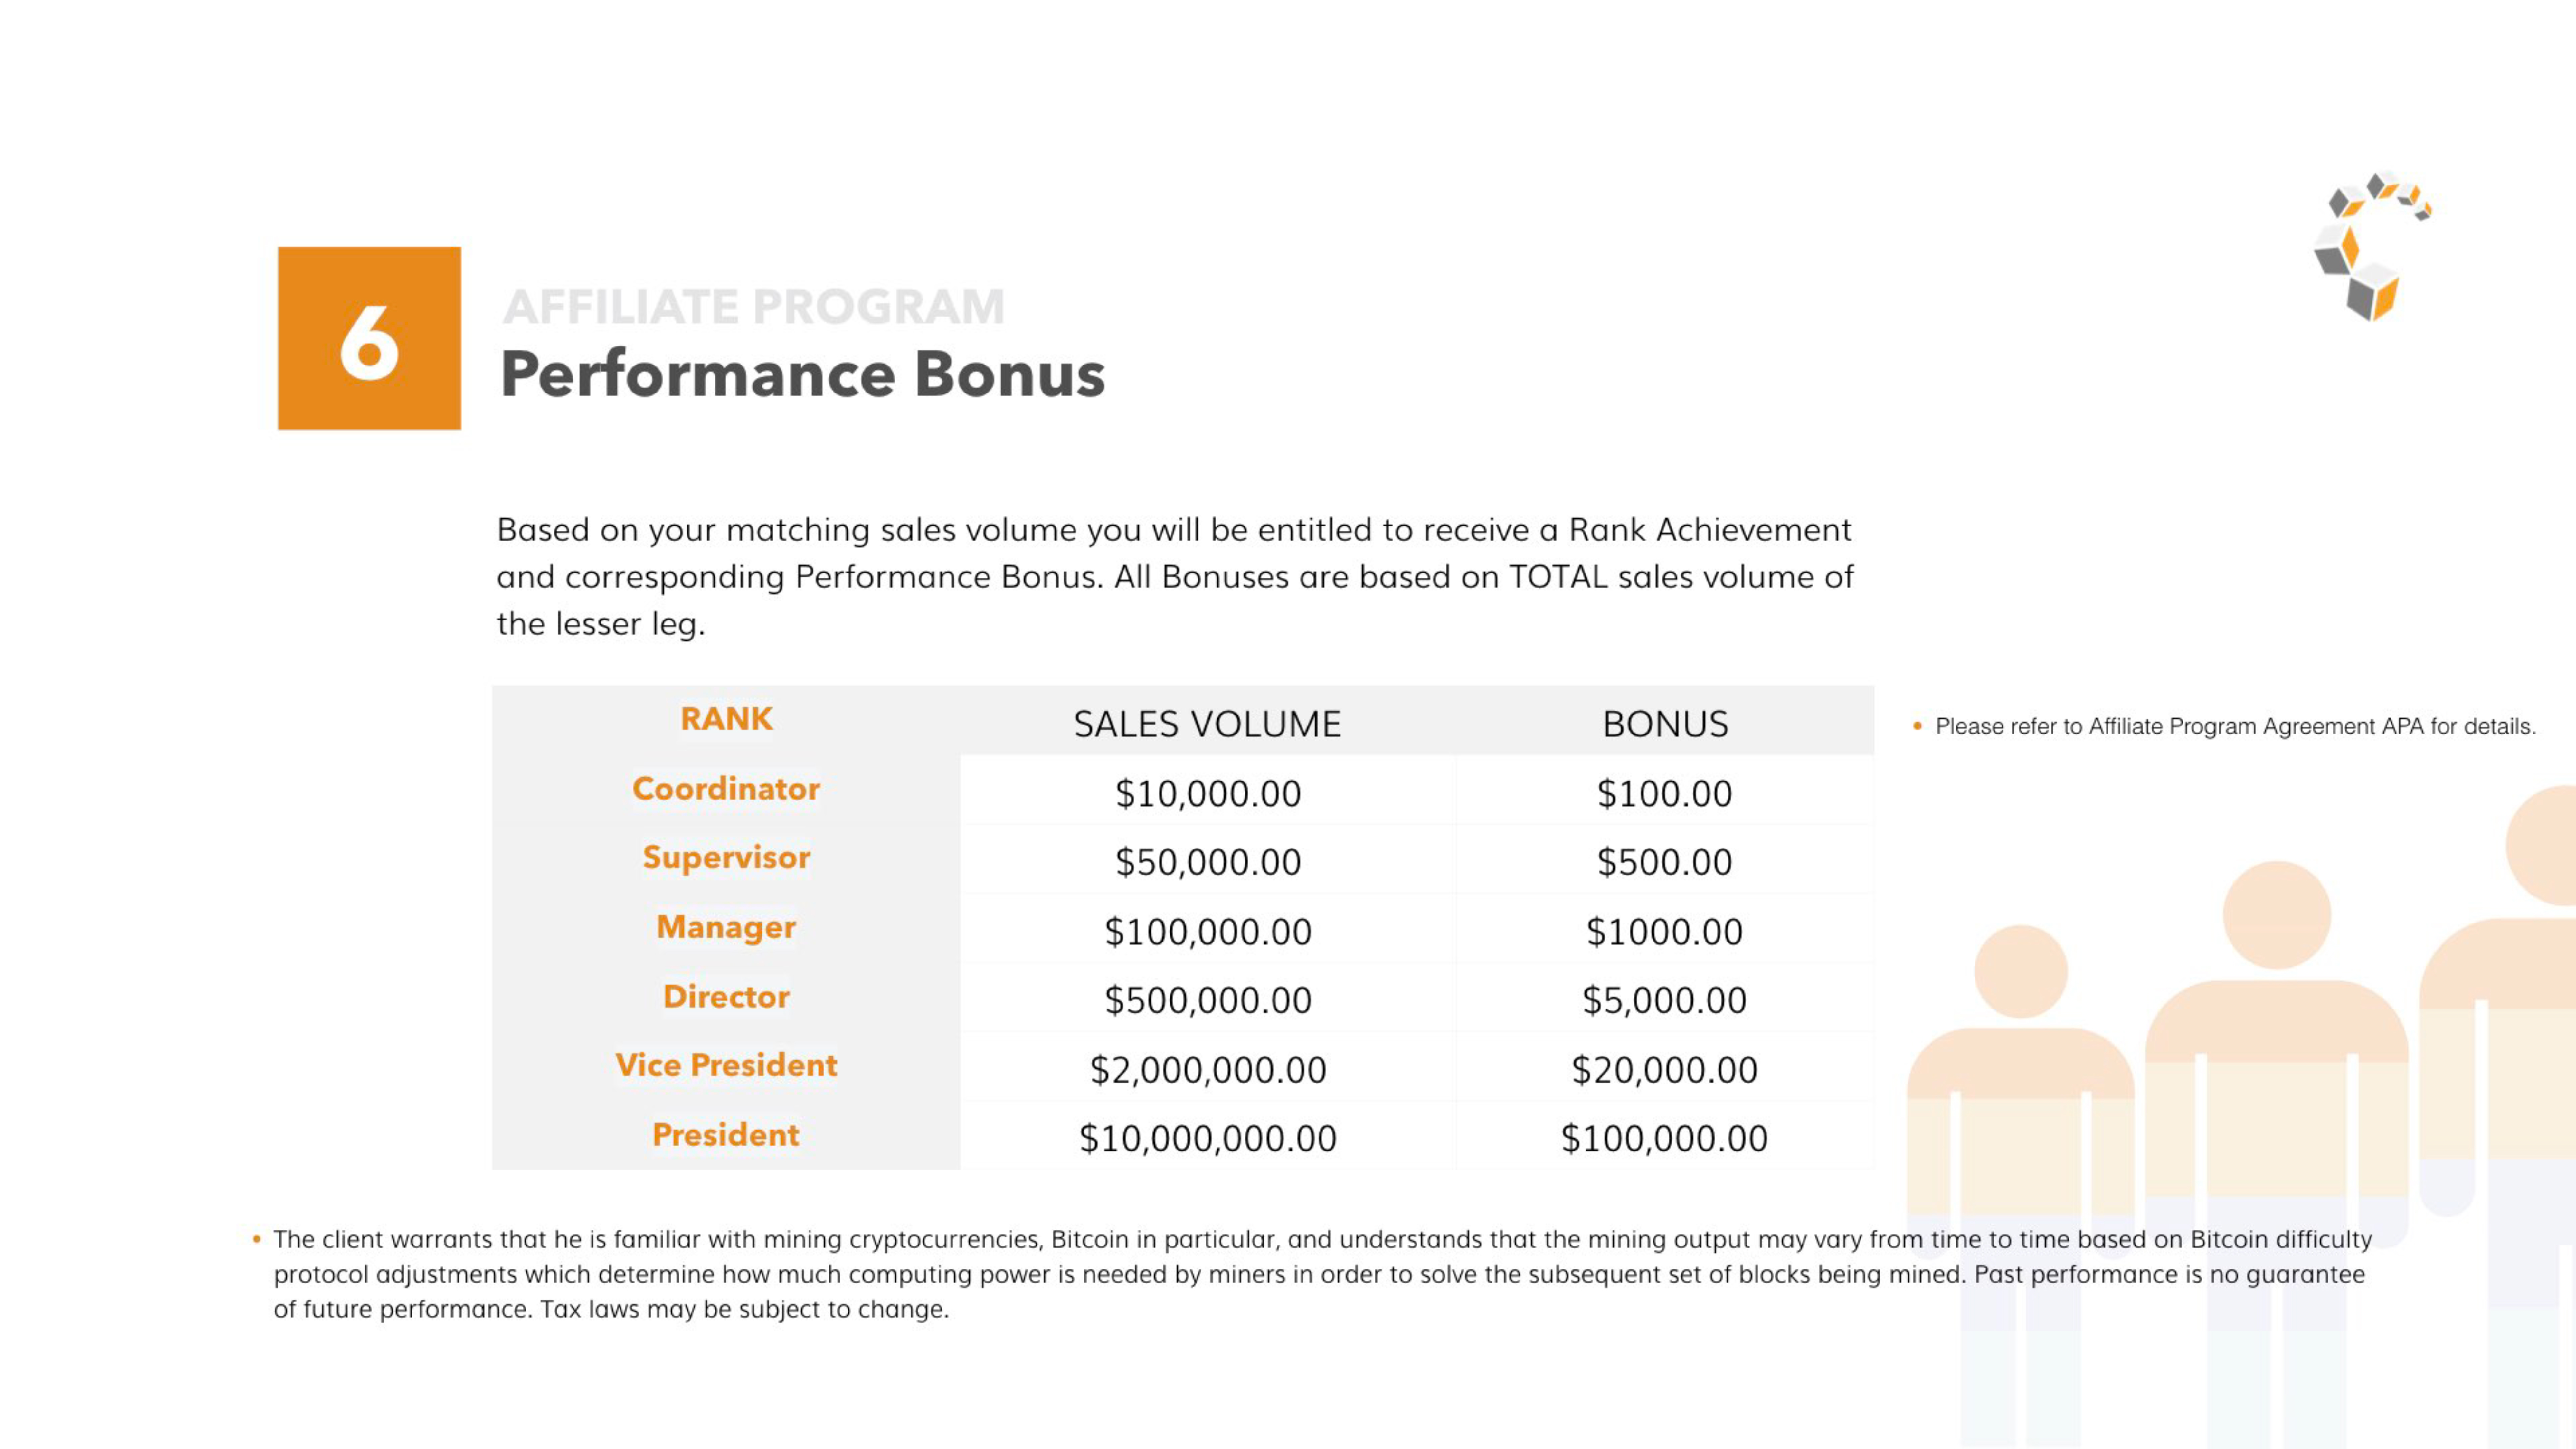Select the Director rank label

(x=726, y=996)
